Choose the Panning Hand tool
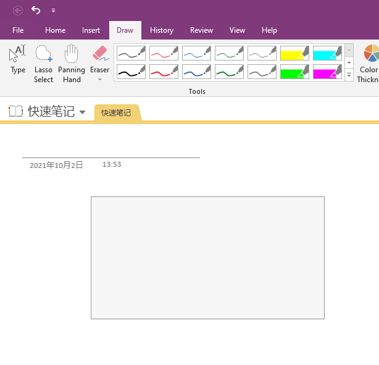This screenshot has width=379, height=365. pos(72,64)
